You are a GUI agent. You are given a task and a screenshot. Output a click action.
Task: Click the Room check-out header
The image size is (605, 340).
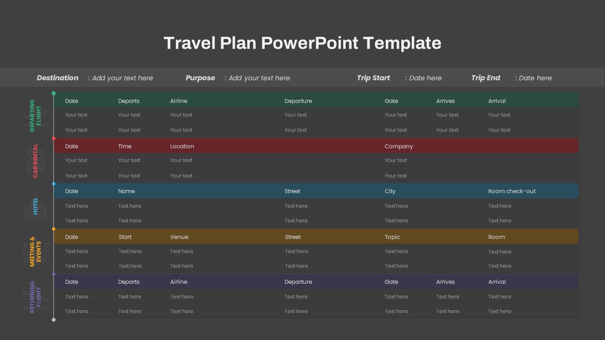(512, 191)
